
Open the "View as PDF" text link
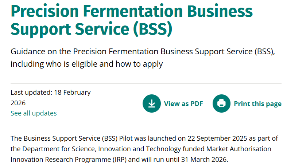[183, 104]
